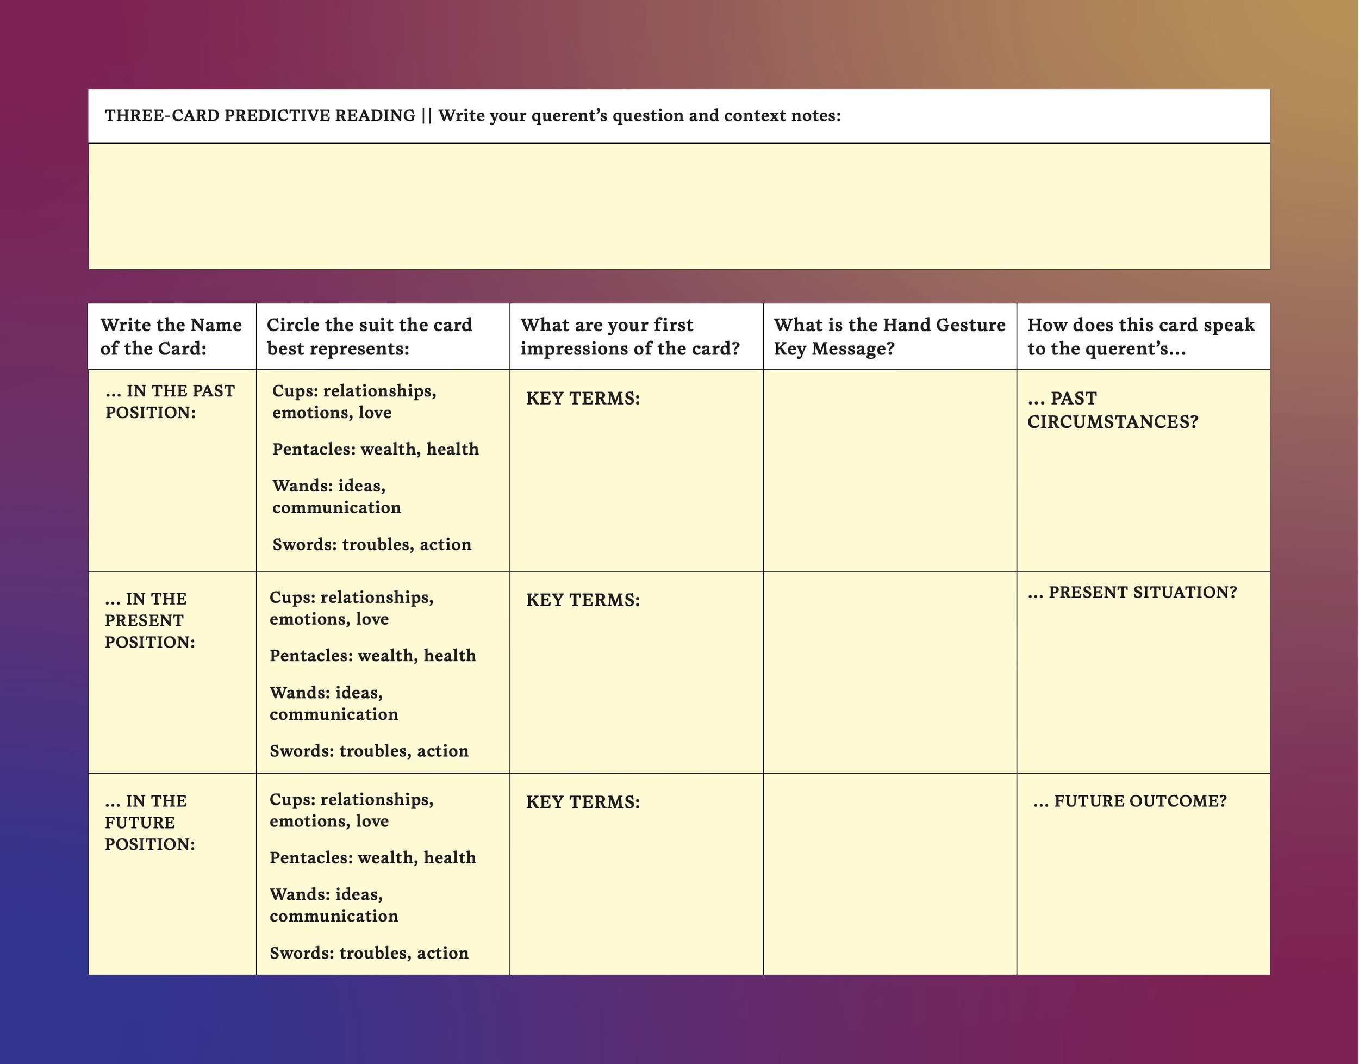Click 'KEY TERMS:' in the Present row
Viewport: 1359px width, 1064px height.
coord(583,600)
